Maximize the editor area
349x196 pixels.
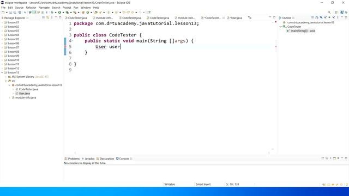click(x=274, y=17)
